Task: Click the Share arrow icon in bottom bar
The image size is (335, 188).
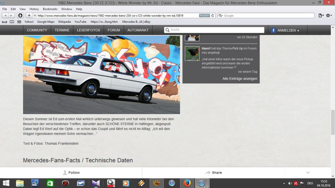Action: pos(208,173)
